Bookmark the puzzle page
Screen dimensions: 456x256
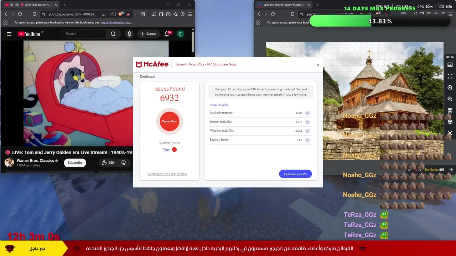pos(292,14)
